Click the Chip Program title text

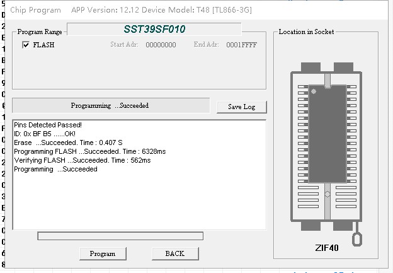click(x=35, y=9)
